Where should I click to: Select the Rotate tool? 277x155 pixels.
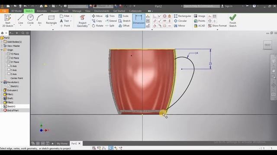tap(97, 26)
